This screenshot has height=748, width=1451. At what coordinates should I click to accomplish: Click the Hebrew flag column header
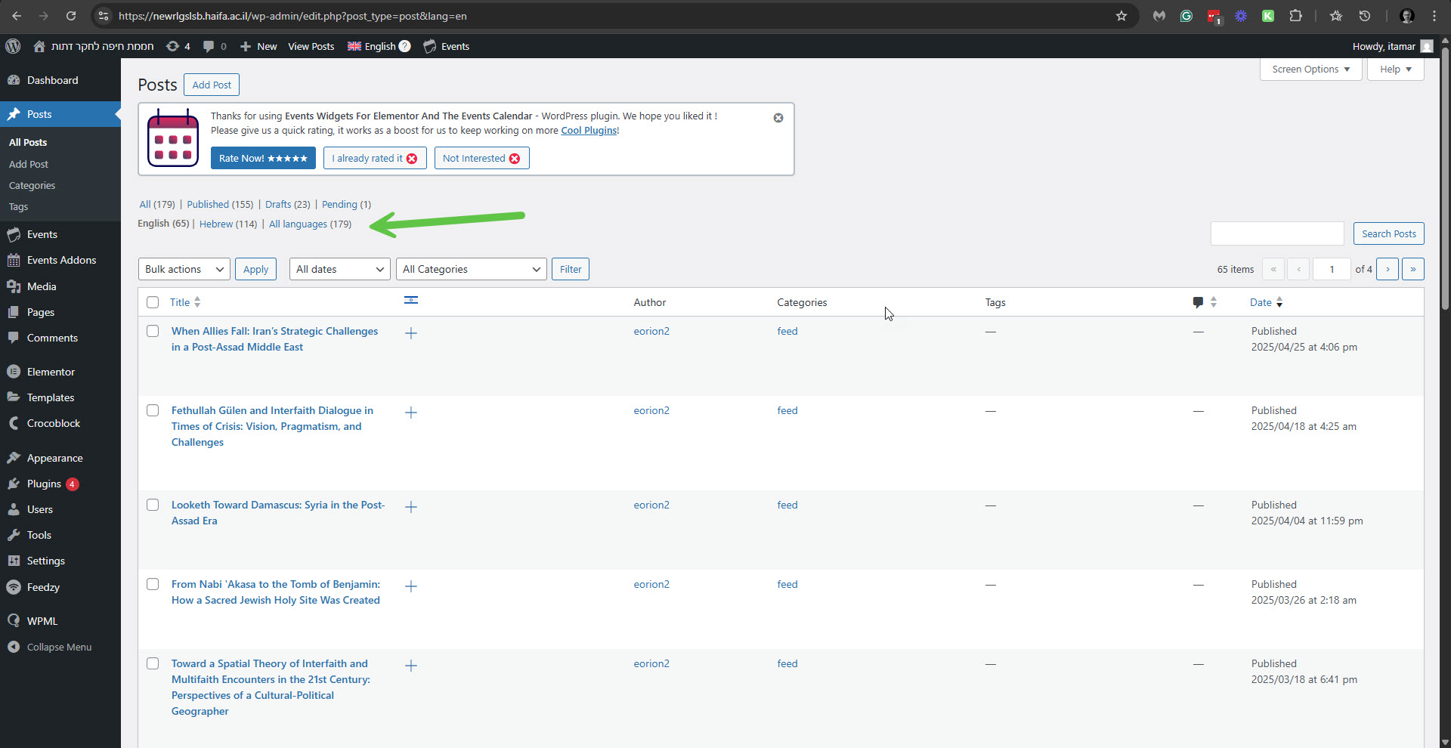click(411, 301)
